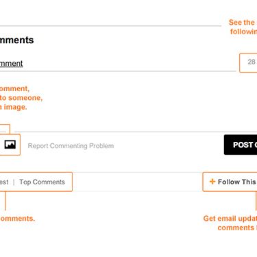Click the small orange tab box above the image icon
The image size is (257, 257).
tap(5, 130)
